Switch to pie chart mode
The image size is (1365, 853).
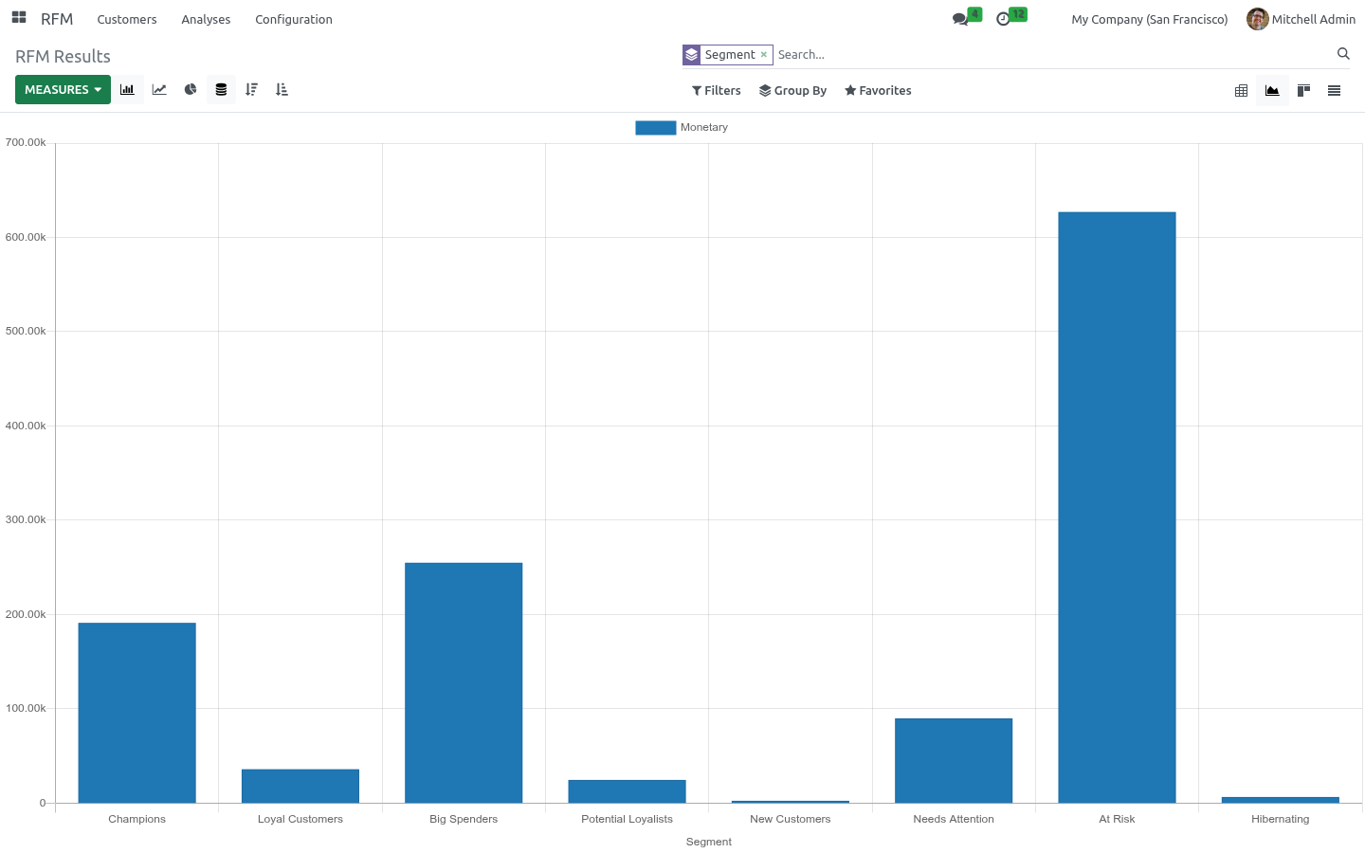[191, 90]
